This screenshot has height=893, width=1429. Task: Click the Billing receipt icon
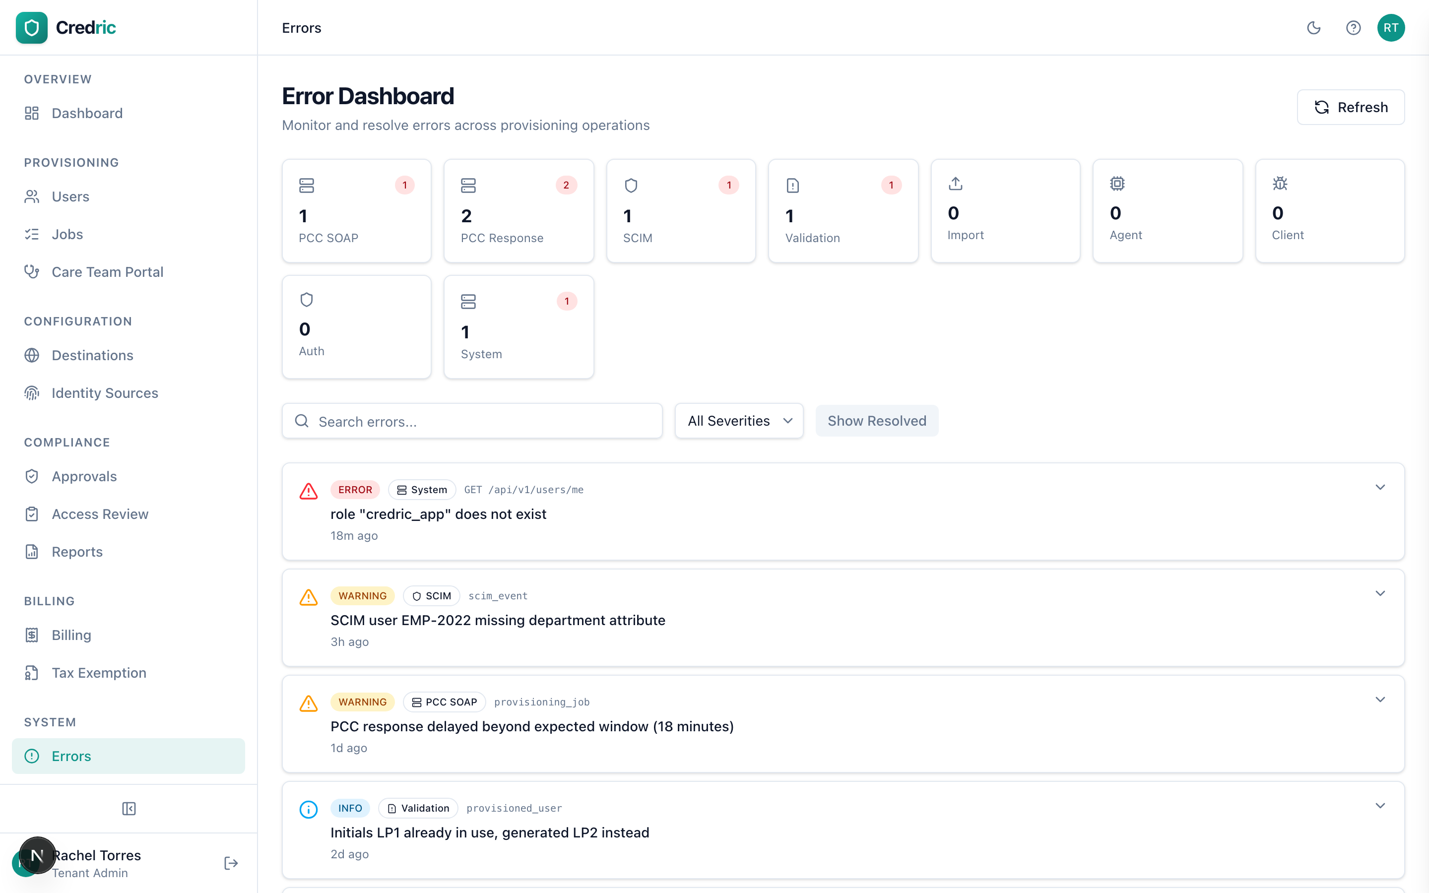coord(32,636)
